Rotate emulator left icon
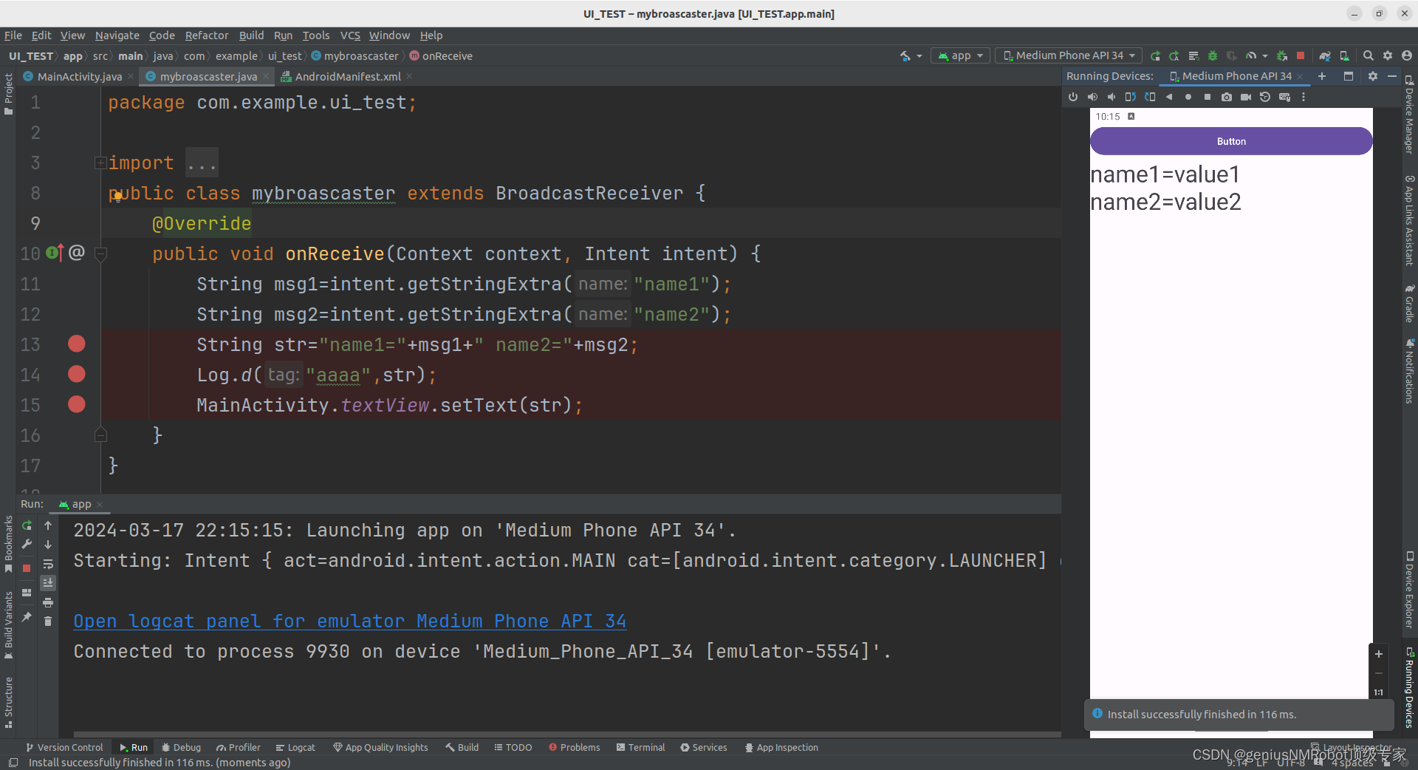Screen dimensions: 1418x770 point(1131,98)
